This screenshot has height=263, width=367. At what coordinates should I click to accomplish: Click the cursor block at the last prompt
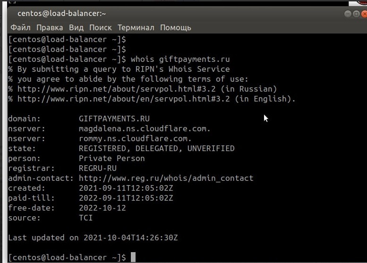133,257
